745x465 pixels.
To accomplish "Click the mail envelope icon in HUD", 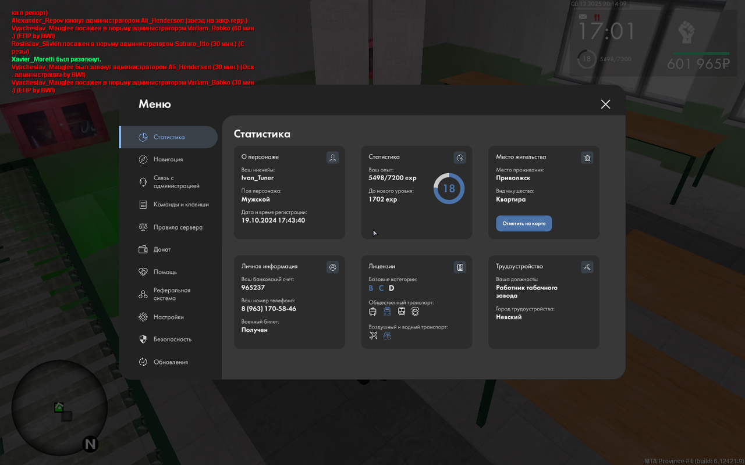I will click(x=583, y=17).
